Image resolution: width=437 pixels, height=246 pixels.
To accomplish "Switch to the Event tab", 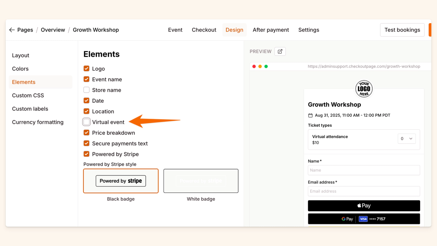I will point(175,30).
